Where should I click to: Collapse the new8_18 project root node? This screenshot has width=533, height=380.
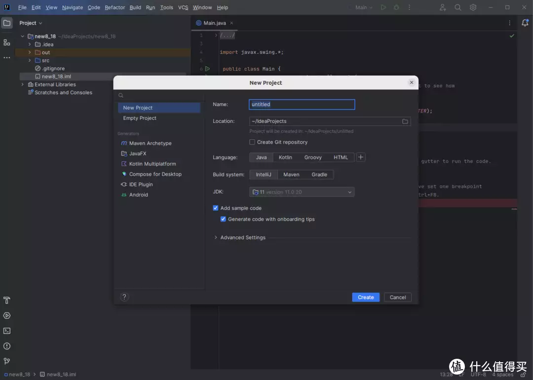[22, 37]
